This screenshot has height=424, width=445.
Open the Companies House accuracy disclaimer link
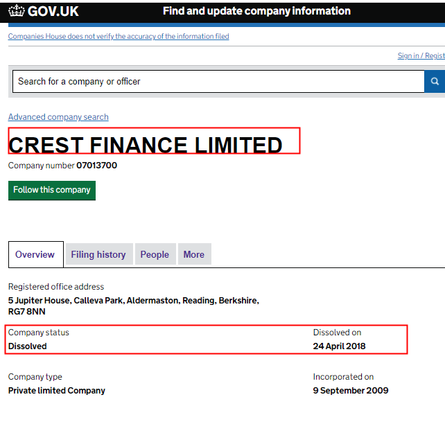(x=119, y=37)
